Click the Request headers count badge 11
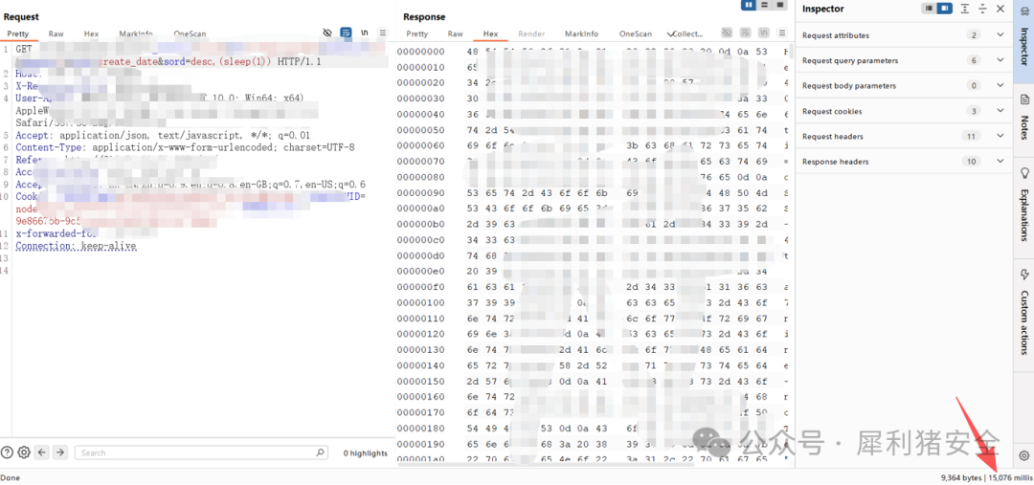This screenshot has width=1034, height=485. (974, 137)
